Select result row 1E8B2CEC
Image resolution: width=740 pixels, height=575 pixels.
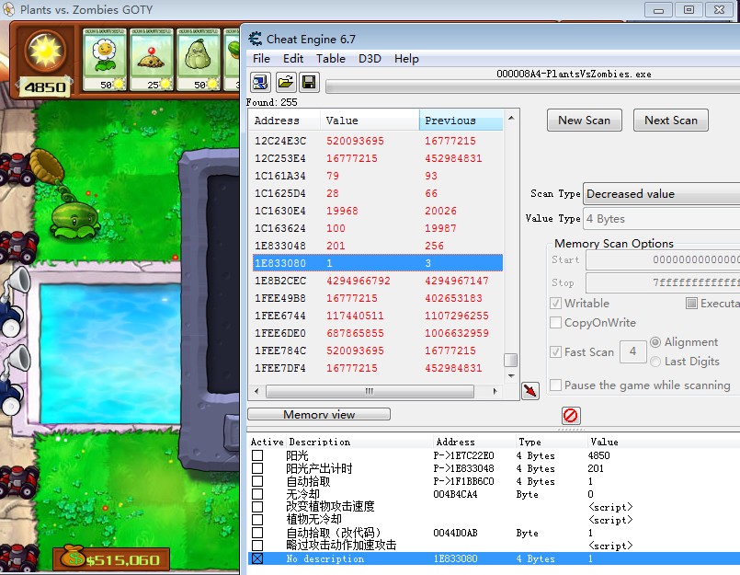coord(378,281)
